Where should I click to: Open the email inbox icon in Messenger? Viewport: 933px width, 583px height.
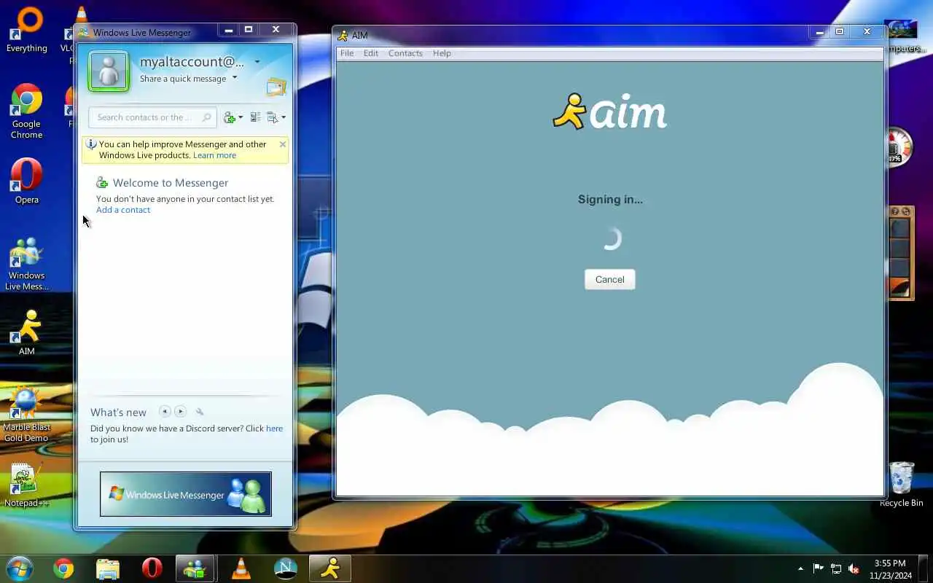coord(276,87)
